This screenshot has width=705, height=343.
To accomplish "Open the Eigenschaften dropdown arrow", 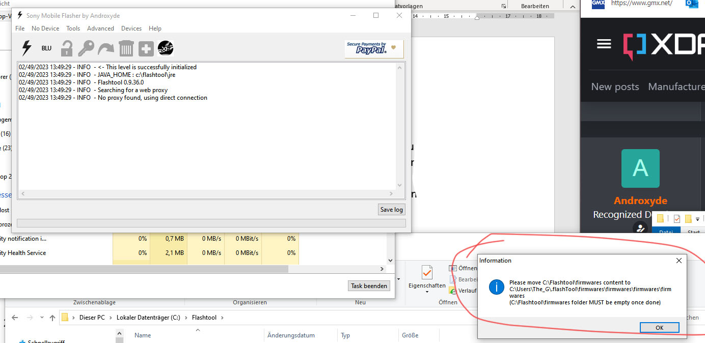I will pos(427,292).
